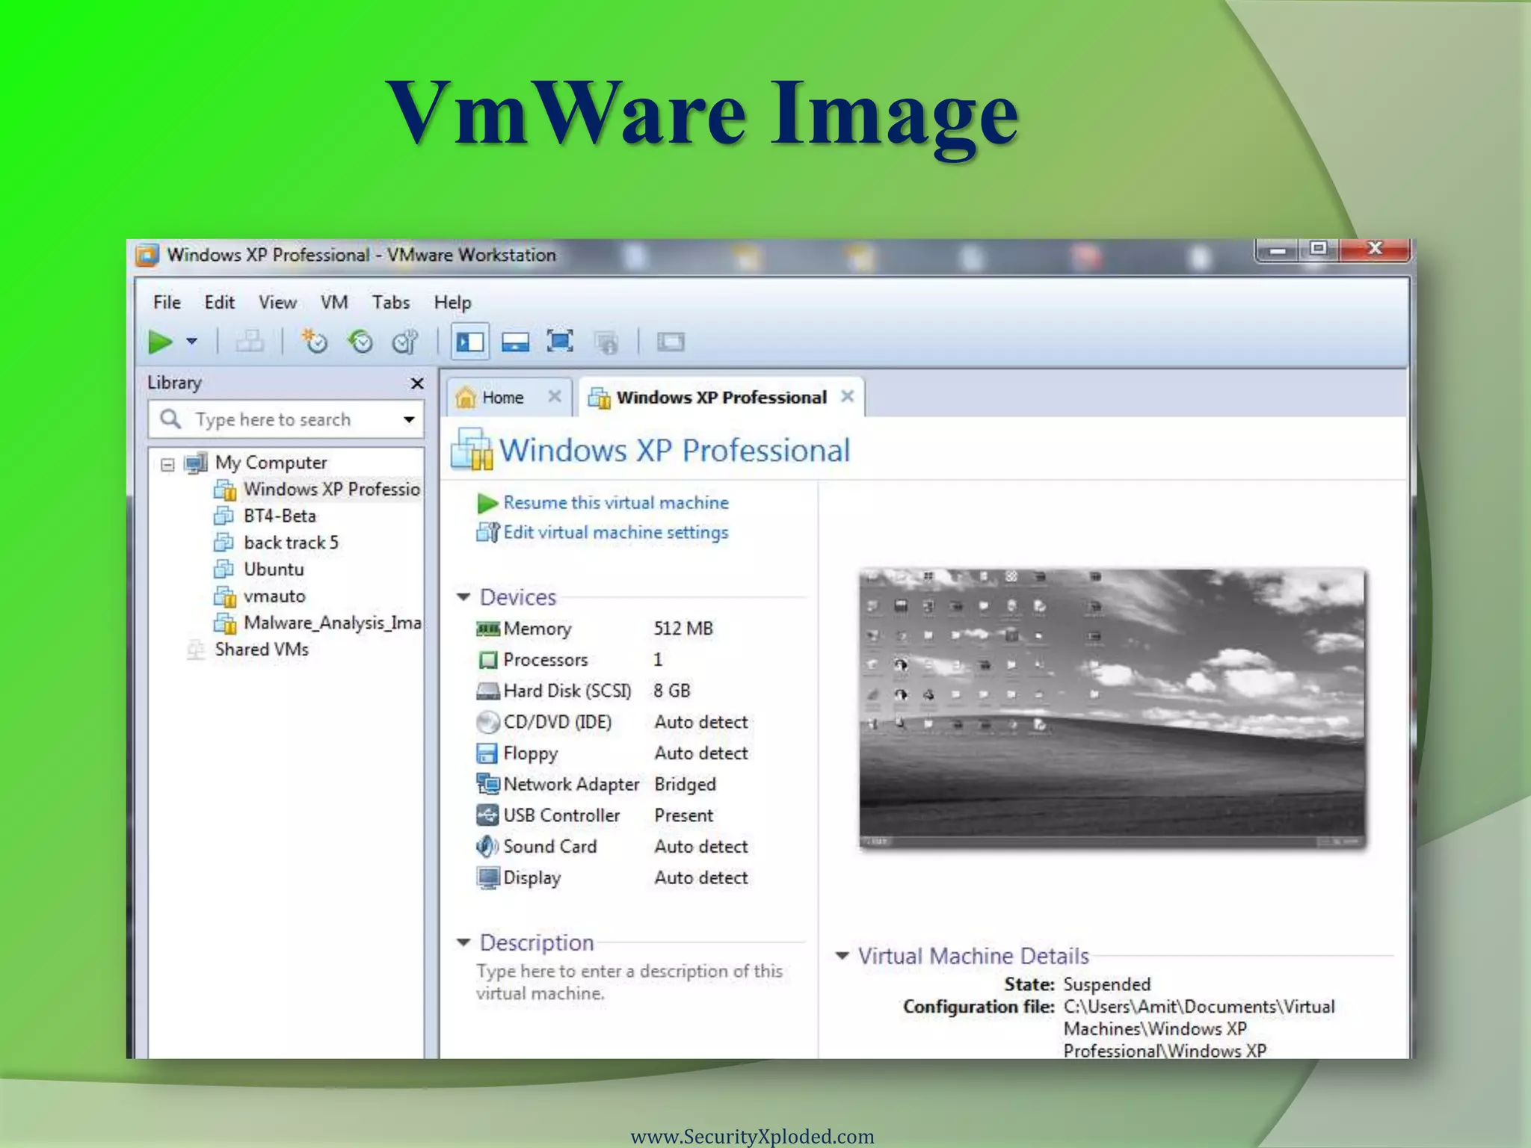
Task: Click the Display device entry
Action: coord(532,878)
